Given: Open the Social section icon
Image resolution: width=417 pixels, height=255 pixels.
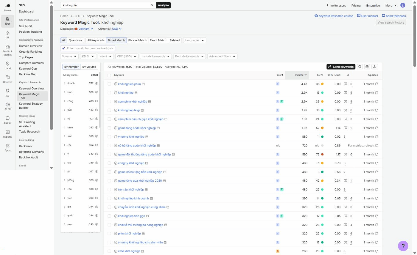Looking at the screenshot, I should point(7,120).
